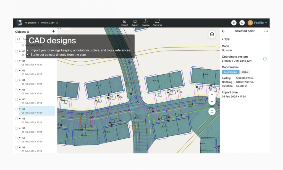Check the box for point 164
Screen dimensions: 283x170
tap(17, 61)
